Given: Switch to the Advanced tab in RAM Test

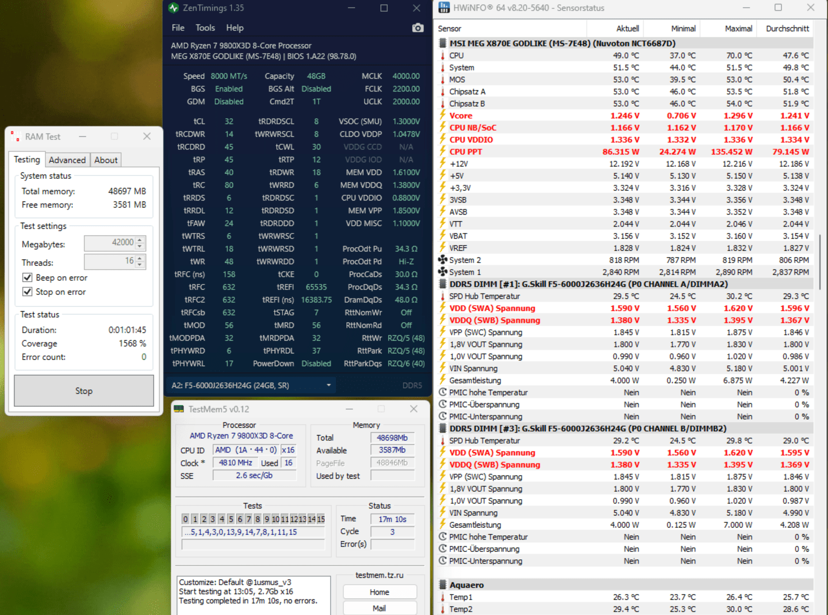Looking at the screenshot, I should [x=67, y=160].
